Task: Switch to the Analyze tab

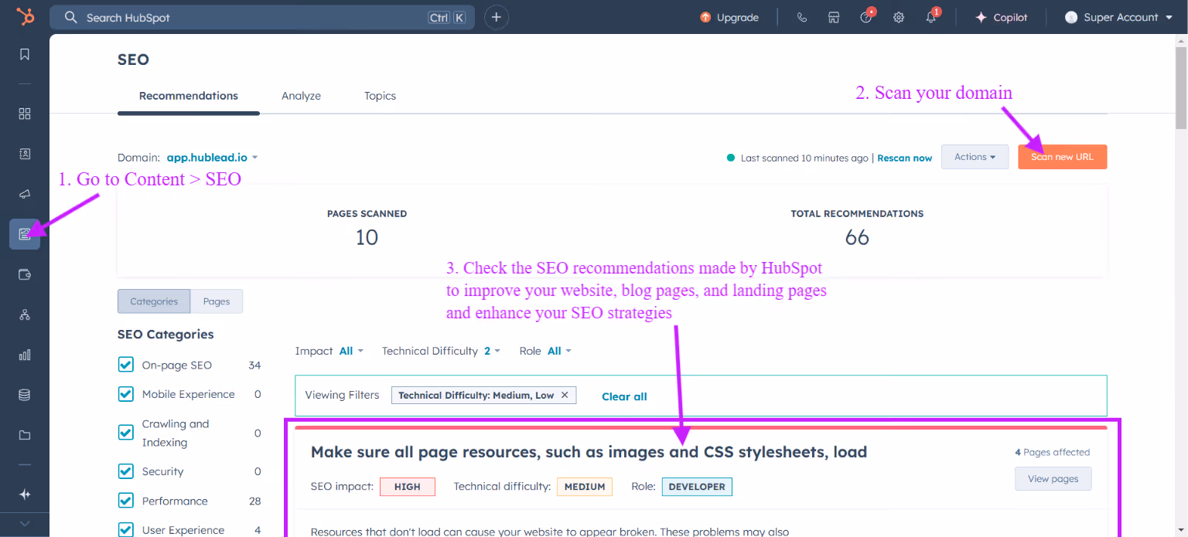Action: [301, 95]
